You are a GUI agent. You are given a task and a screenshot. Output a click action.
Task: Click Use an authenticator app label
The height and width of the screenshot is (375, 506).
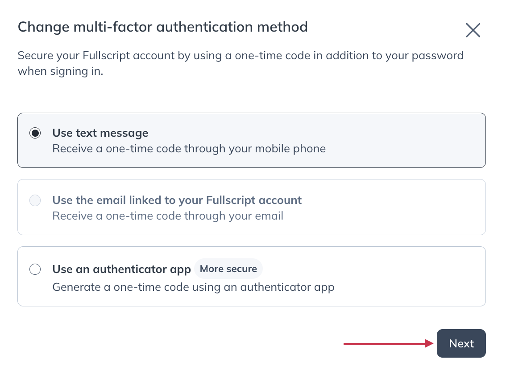coord(121,269)
